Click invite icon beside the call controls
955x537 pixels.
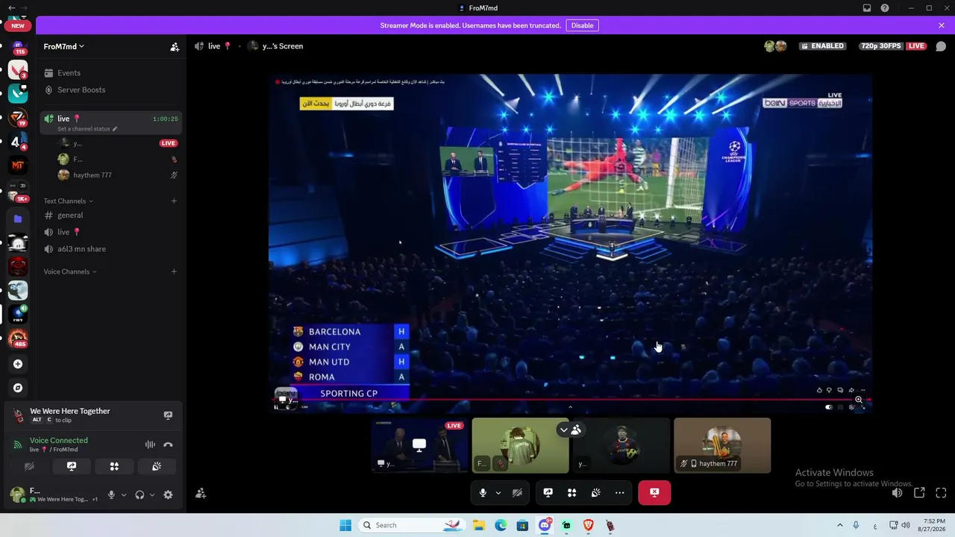(201, 493)
